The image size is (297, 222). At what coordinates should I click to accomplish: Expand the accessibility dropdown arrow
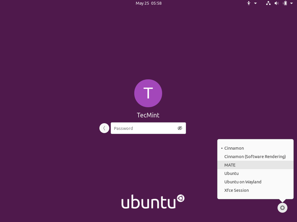[255, 3]
